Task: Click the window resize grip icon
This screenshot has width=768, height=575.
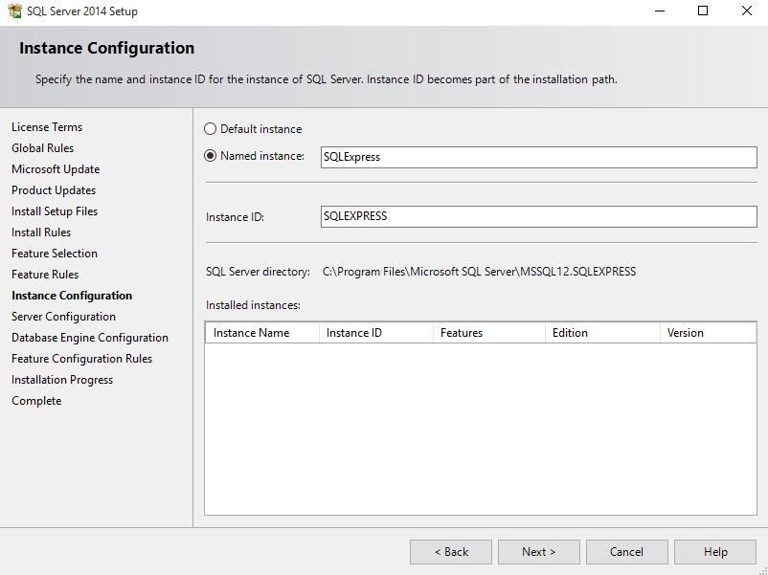Action: (763, 570)
